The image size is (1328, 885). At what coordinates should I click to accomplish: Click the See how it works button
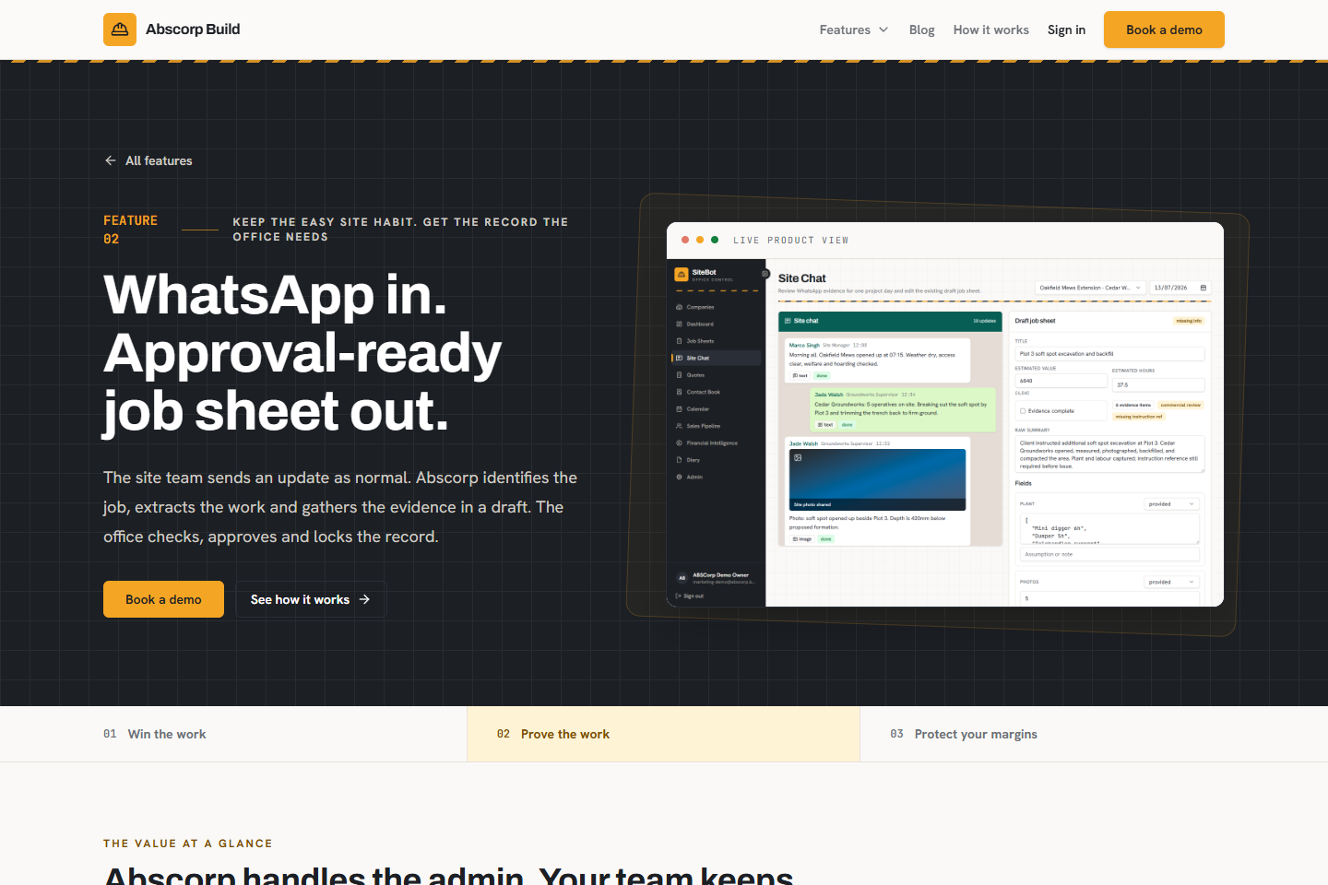coord(311,599)
